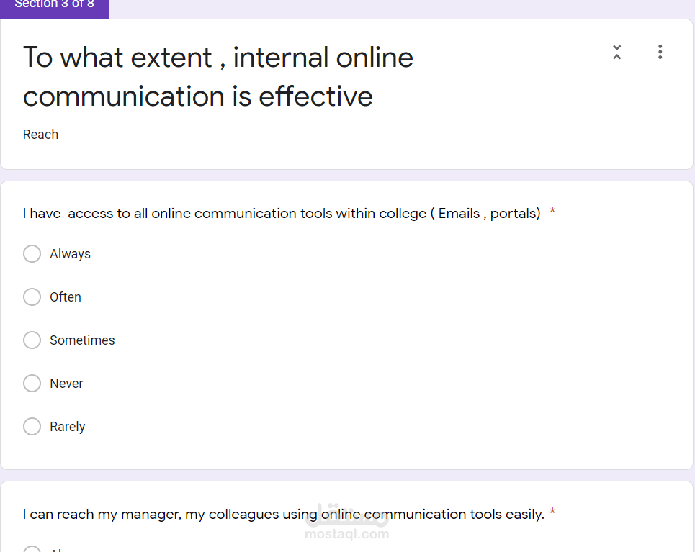The height and width of the screenshot is (552, 695).
Task: Click the 'Rarely' option label text
Action: tap(67, 427)
